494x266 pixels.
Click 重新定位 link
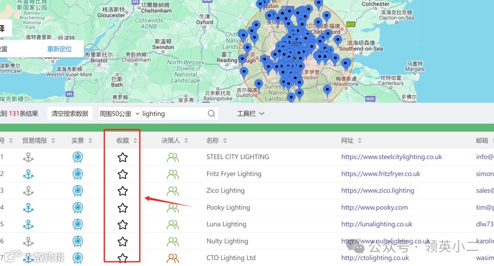click(59, 49)
